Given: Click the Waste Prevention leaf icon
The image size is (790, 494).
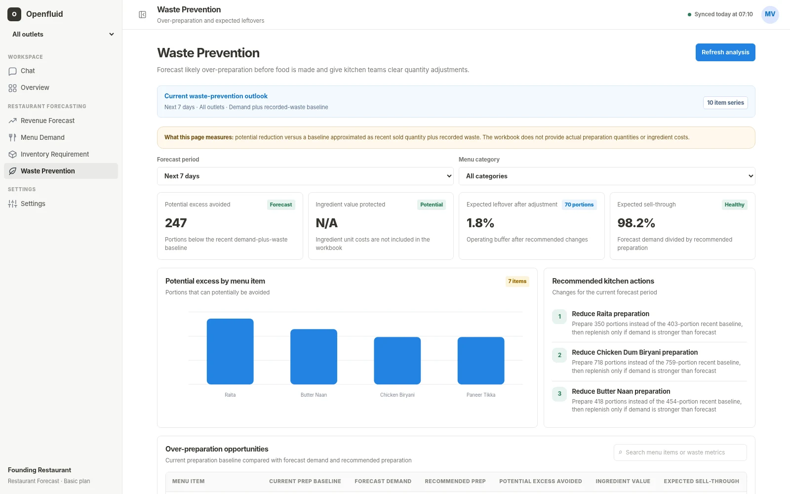Looking at the screenshot, I should [13, 171].
